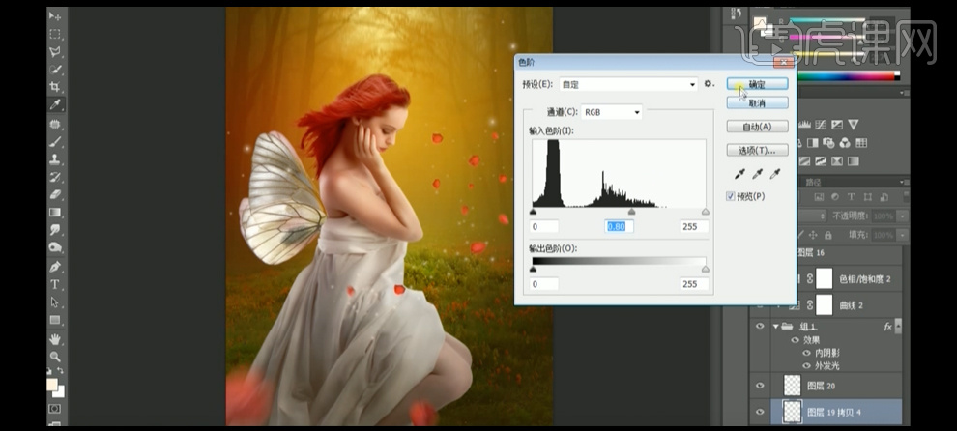The image size is (957, 431).
Task: Pick the white point eyedropper in Levels
Action: [x=775, y=175]
